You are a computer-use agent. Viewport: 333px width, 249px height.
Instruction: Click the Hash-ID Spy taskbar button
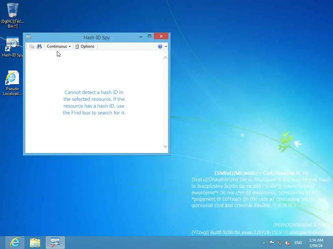click(x=55, y=243)
